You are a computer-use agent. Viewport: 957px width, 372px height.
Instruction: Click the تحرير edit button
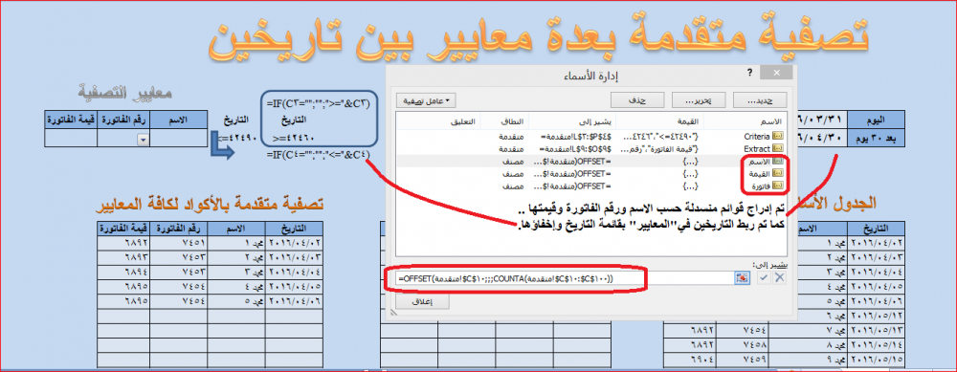[699, 100]
